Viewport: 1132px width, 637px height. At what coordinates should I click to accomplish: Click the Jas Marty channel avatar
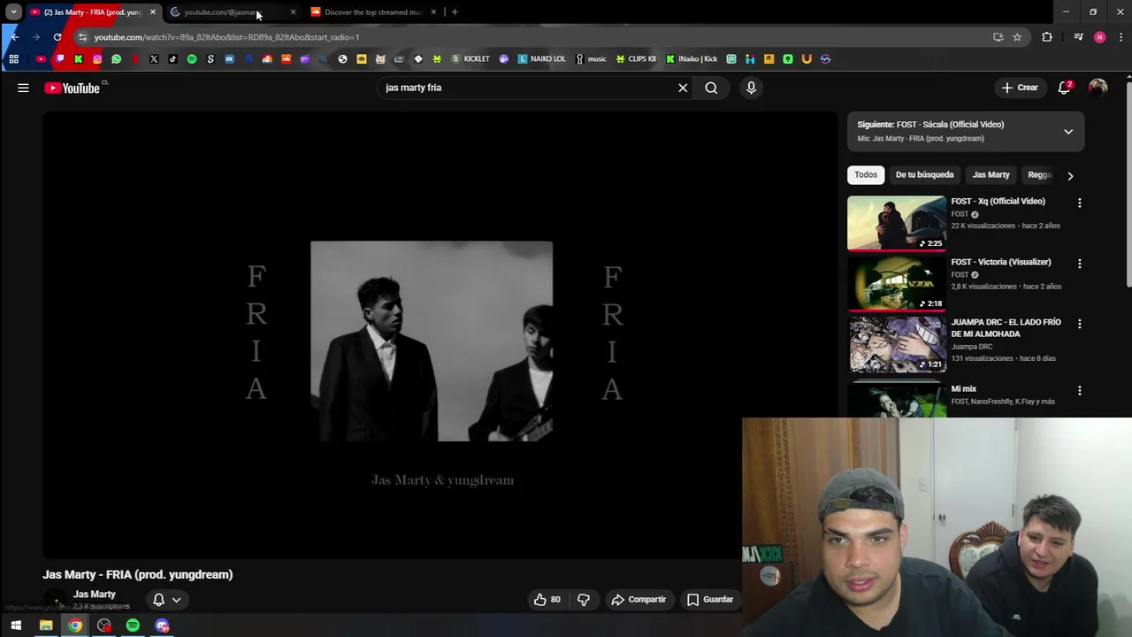click(x=56, y=600)
